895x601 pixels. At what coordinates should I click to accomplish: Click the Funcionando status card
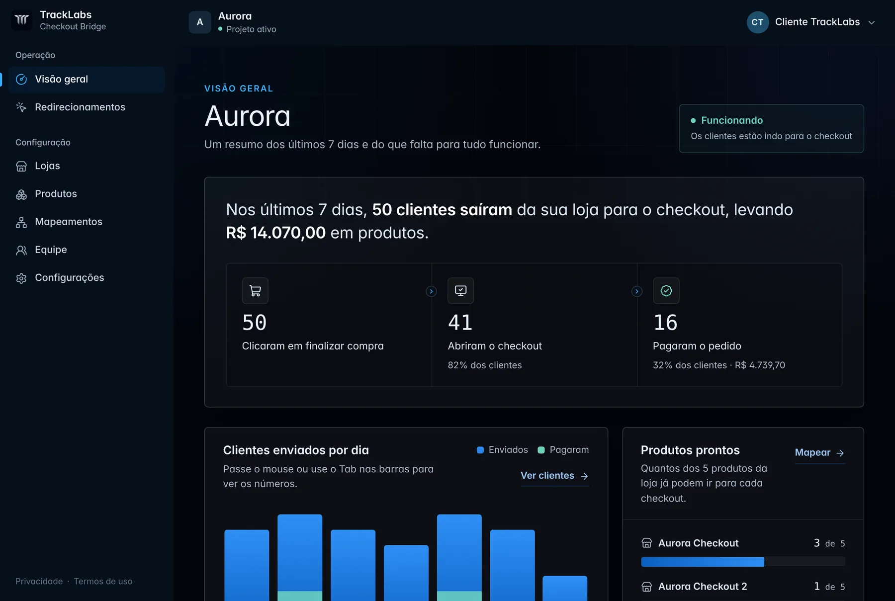point(771,128)
